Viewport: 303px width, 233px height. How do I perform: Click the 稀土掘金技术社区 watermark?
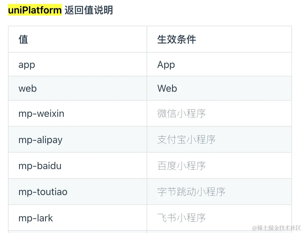[x=277, y=228]
